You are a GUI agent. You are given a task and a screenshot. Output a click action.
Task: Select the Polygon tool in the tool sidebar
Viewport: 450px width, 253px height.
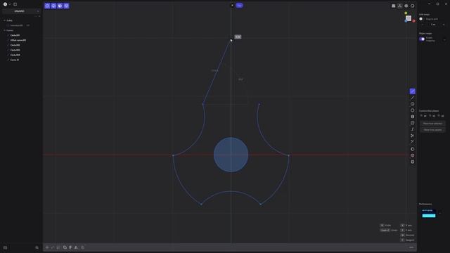tap(413, 110)
